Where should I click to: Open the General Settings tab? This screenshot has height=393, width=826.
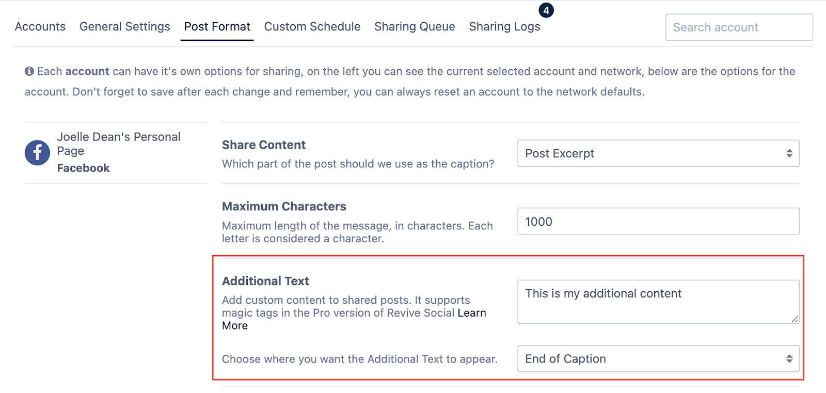click(x=124, y=27)
